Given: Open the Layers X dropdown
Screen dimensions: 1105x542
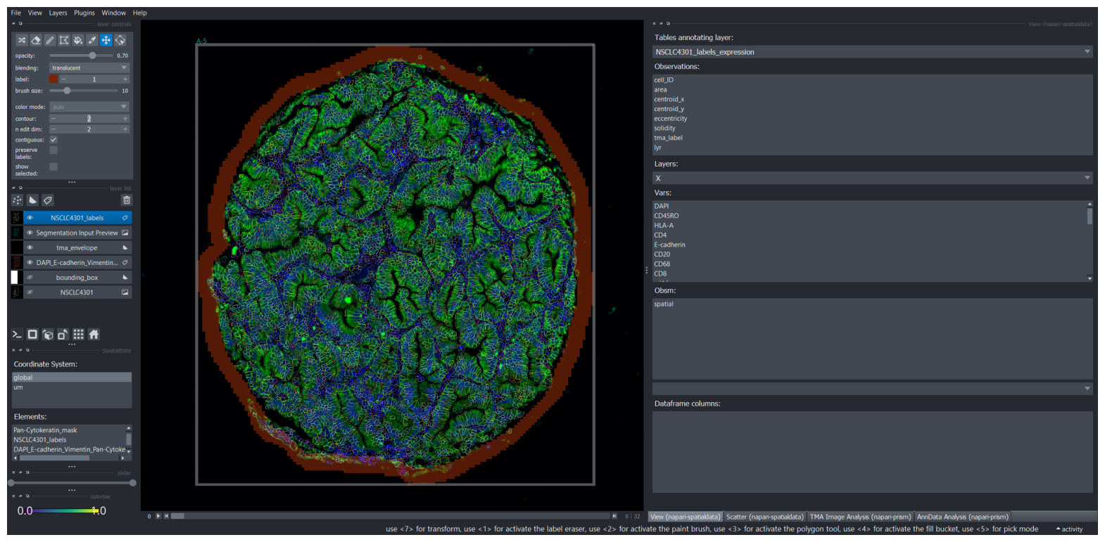Looking at the screenshot, I should [873, 178].
